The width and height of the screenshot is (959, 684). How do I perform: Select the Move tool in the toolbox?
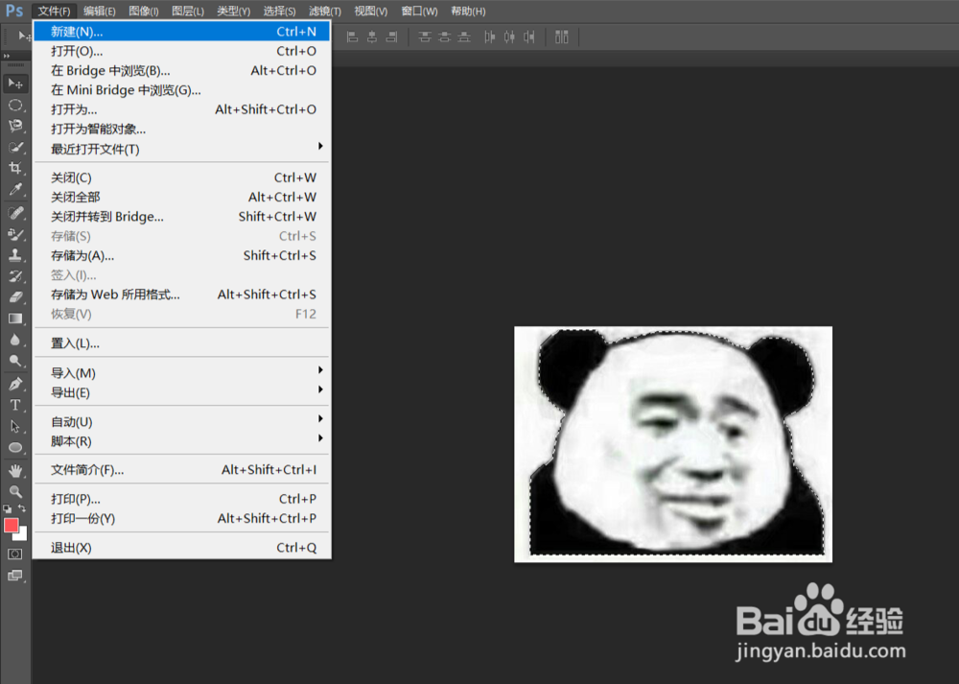coord(15,83)
